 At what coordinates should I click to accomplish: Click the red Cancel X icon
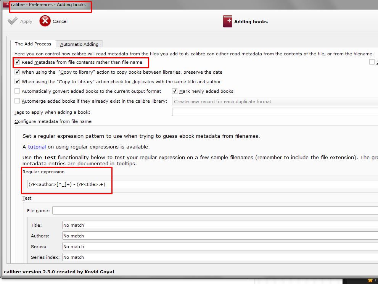click(x=45, y=21)
